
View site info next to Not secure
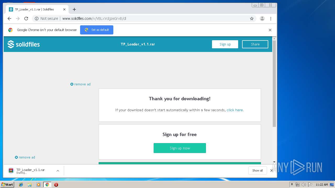coord(37,19)
